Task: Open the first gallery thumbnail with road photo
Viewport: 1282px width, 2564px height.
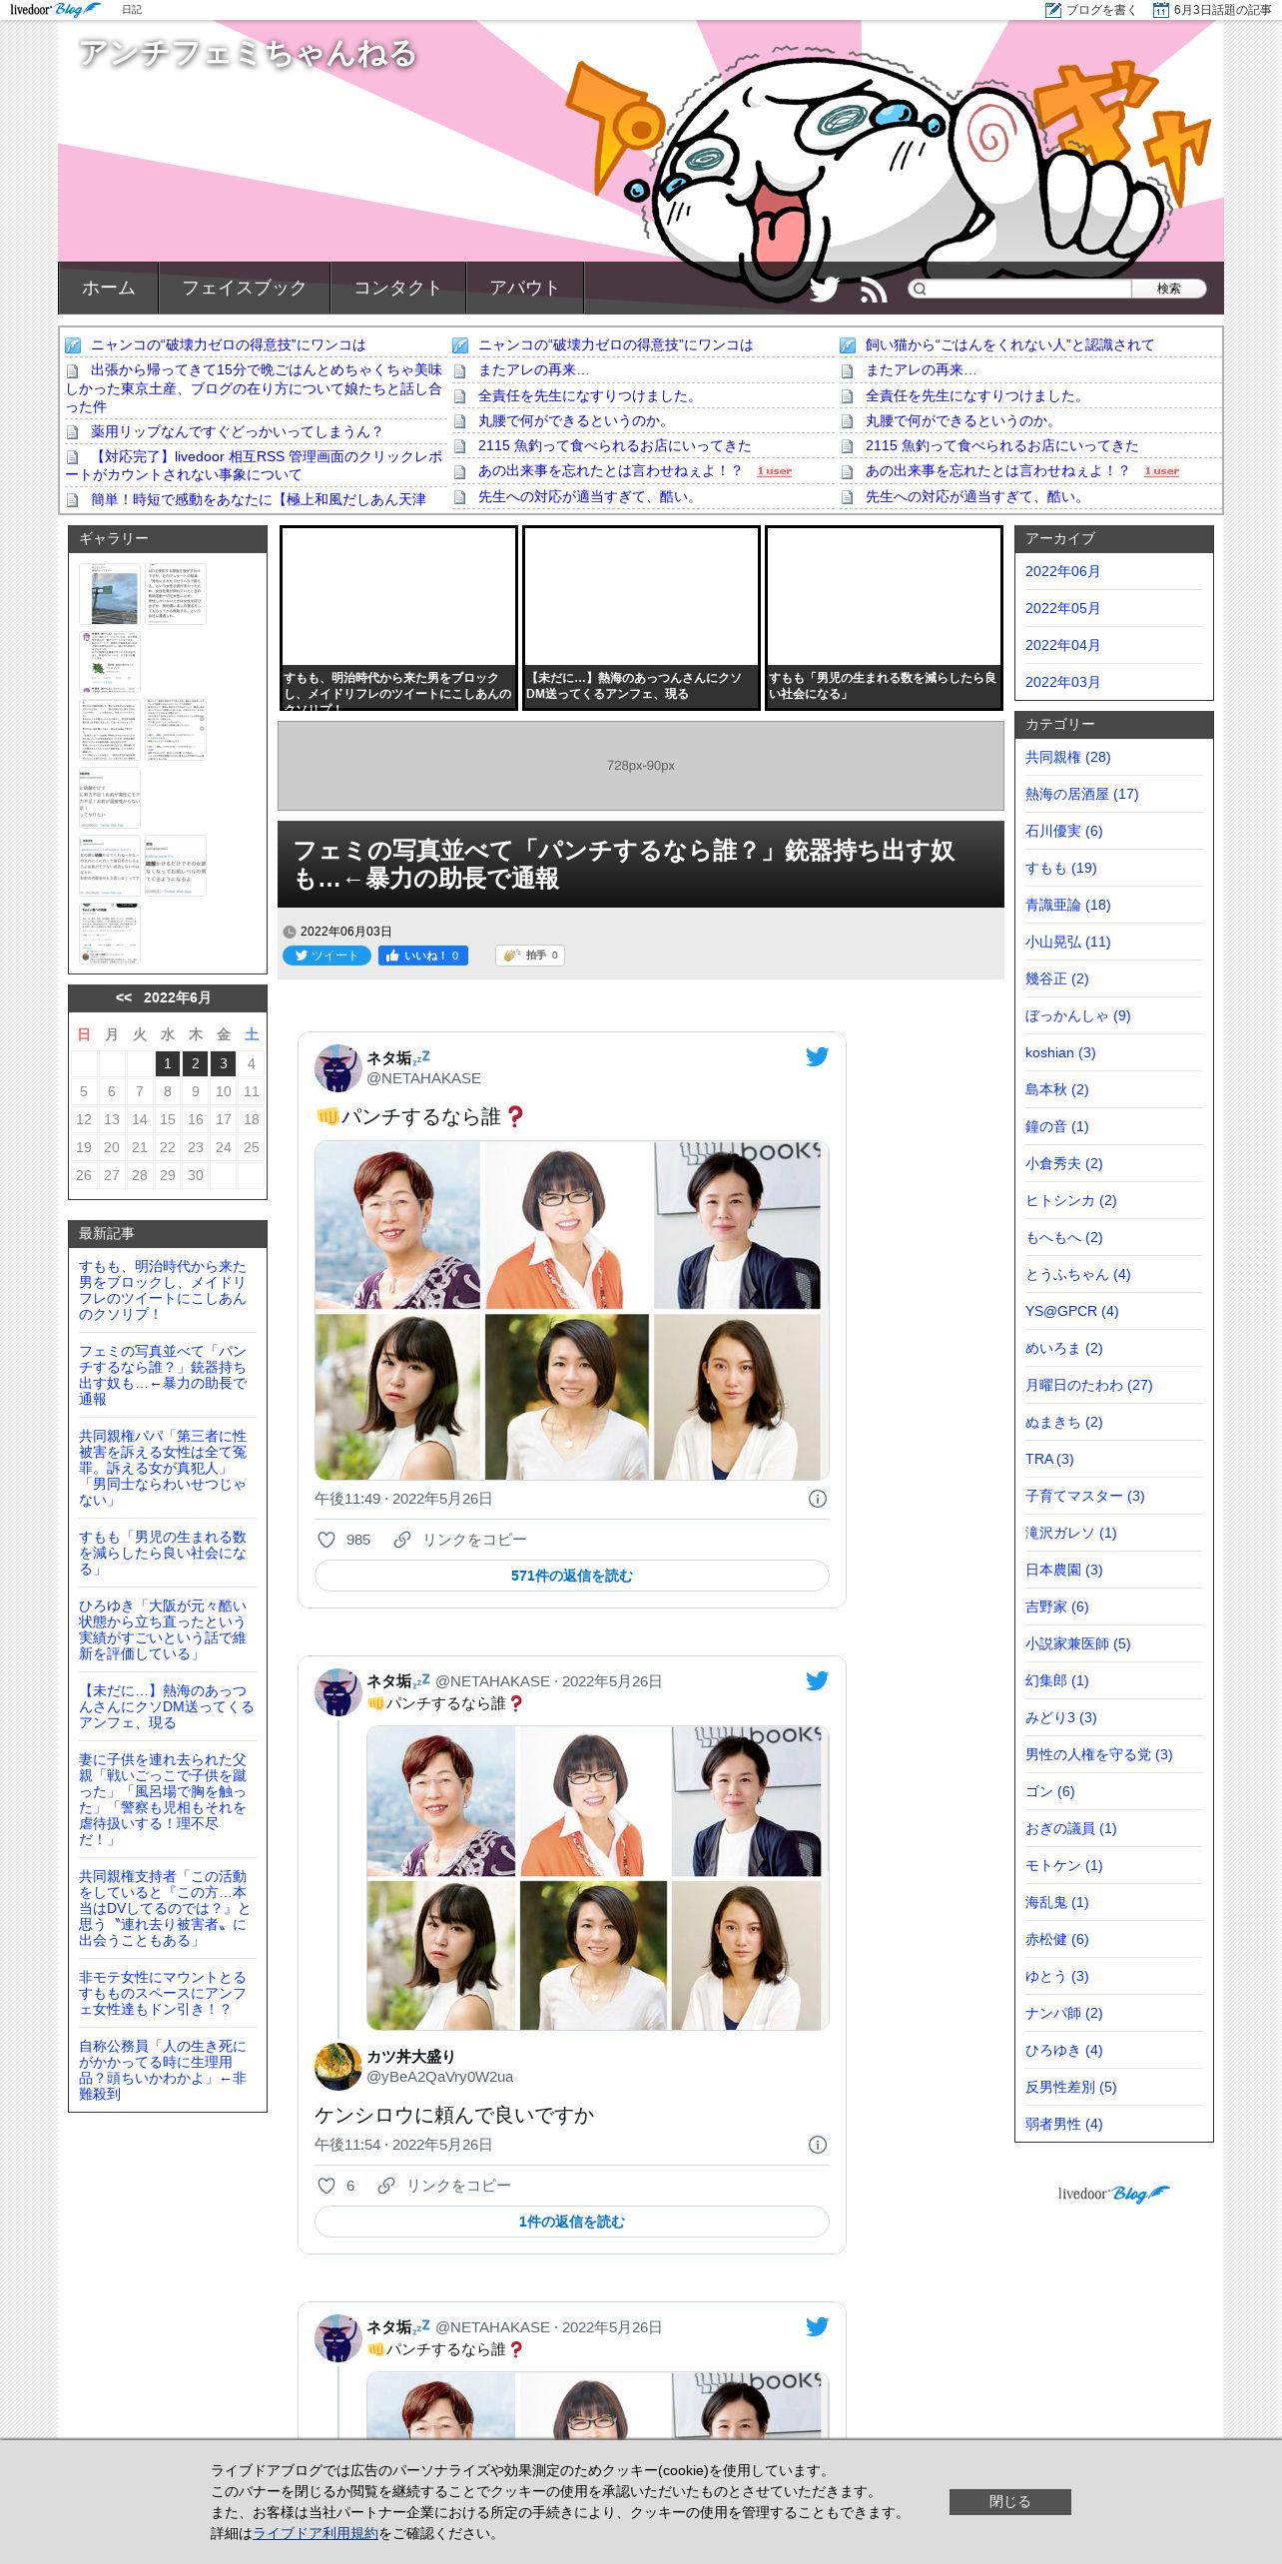Action: 110,594
